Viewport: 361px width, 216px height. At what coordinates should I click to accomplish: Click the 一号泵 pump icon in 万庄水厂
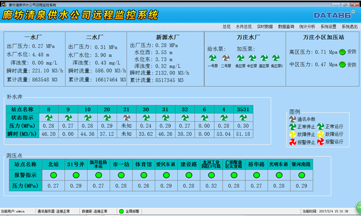pos(213,58)
